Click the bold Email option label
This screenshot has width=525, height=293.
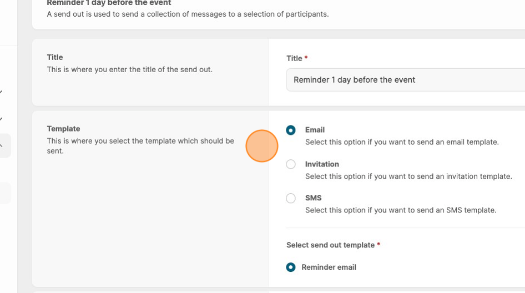[x=315, y=130]
